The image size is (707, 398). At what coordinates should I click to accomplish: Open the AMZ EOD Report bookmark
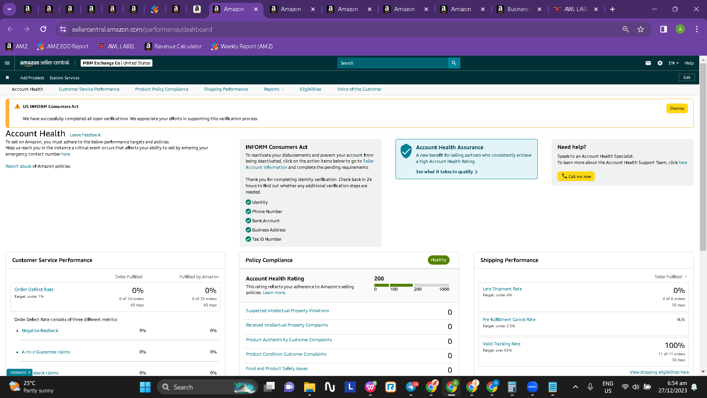(x=63, y=46)
